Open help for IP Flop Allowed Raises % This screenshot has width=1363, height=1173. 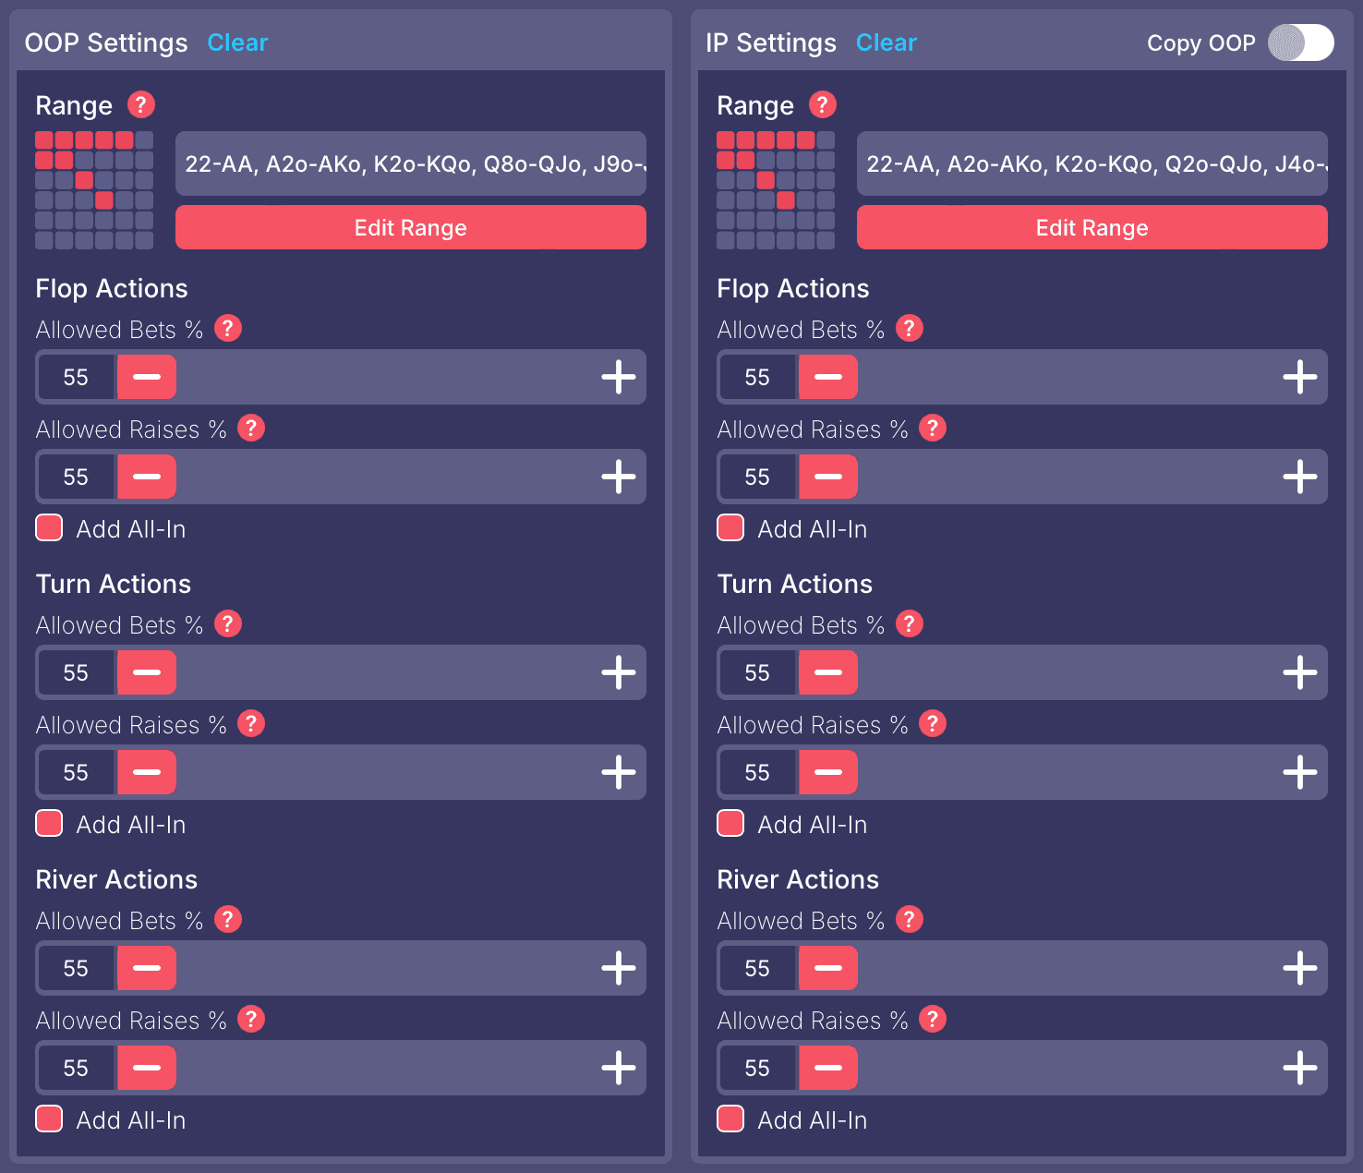tap(933, 429)
